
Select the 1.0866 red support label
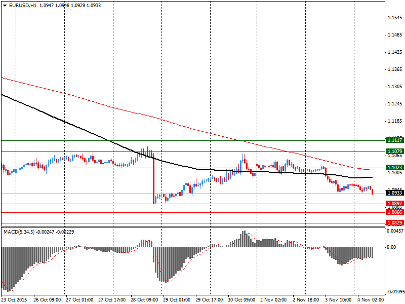[395, 212]
